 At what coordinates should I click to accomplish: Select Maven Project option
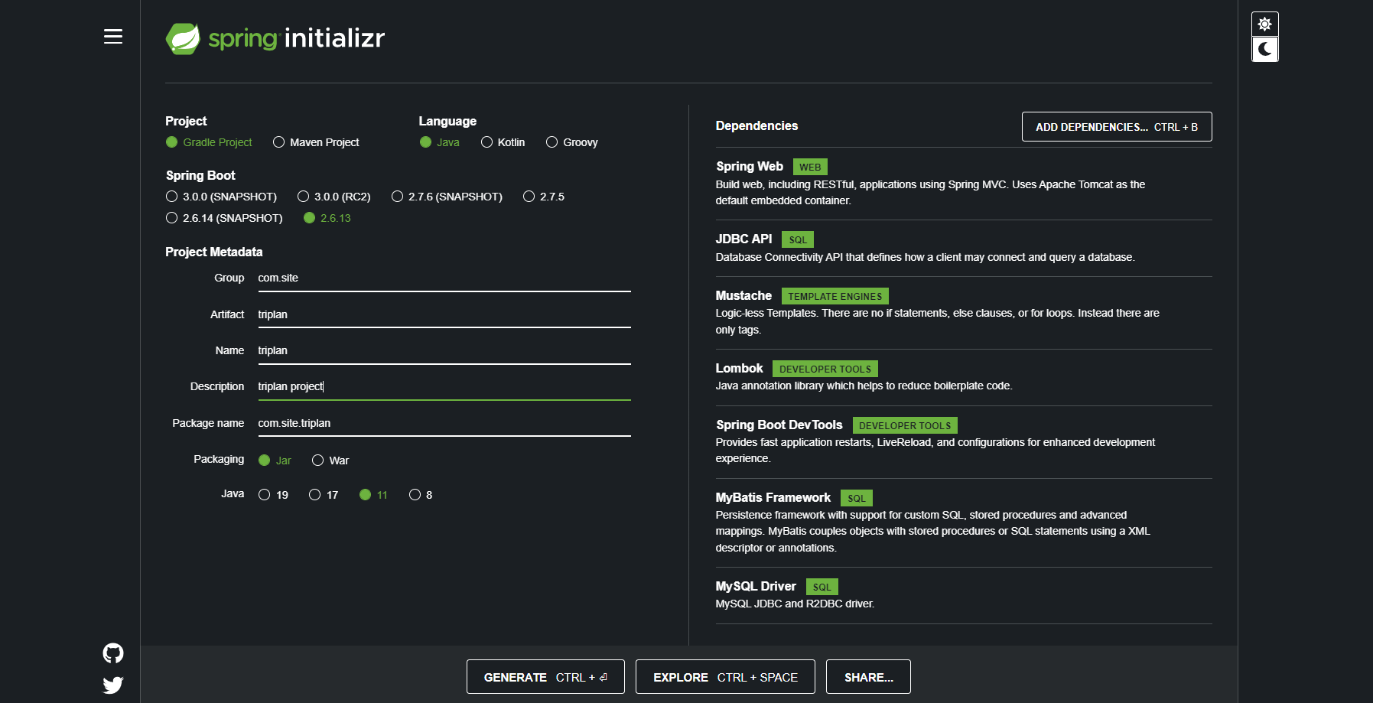point(316,142)
